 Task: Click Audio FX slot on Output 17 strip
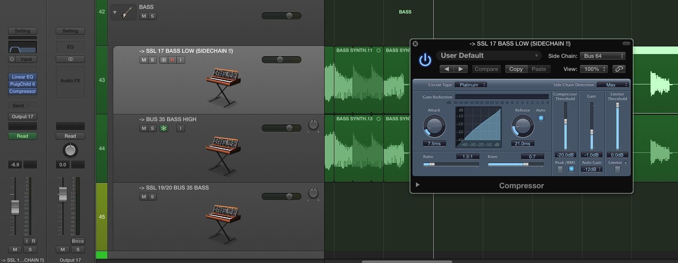point(70,81)
